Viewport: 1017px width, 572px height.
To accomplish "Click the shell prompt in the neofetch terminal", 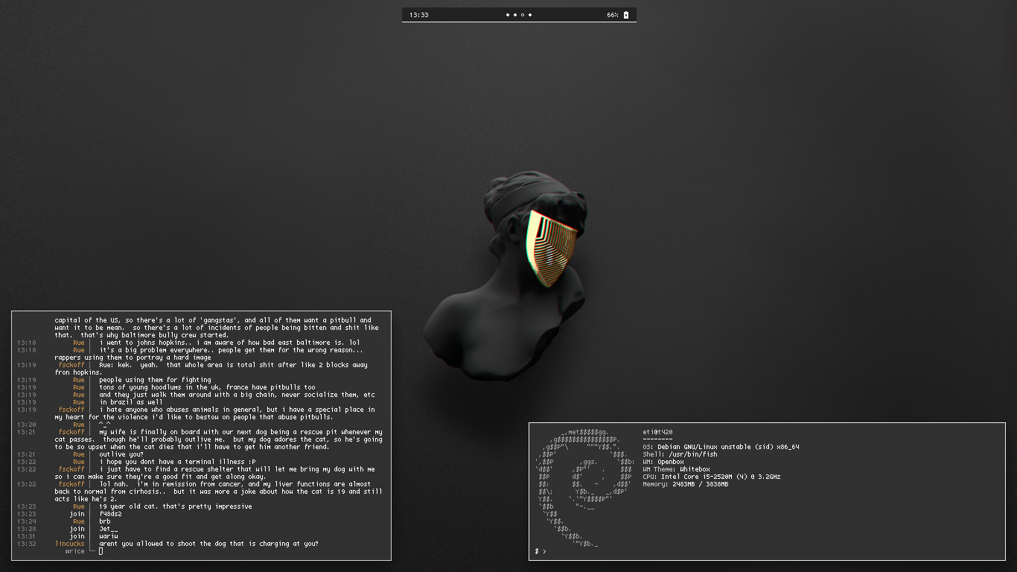I will point(541,551).
